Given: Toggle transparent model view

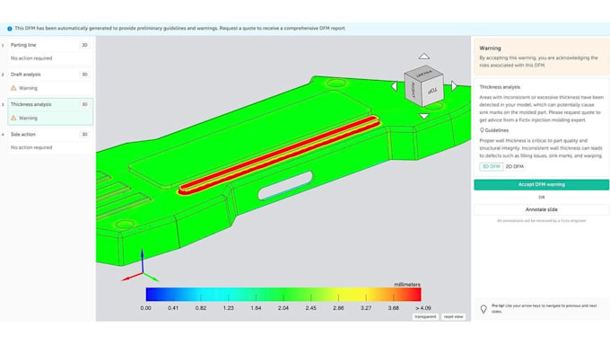Looking at the screenshot, I should tap(425, 317).
